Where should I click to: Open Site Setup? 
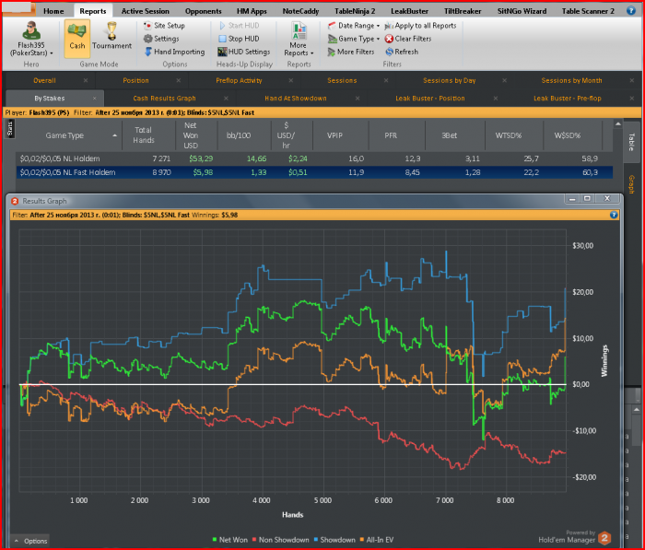164,26
